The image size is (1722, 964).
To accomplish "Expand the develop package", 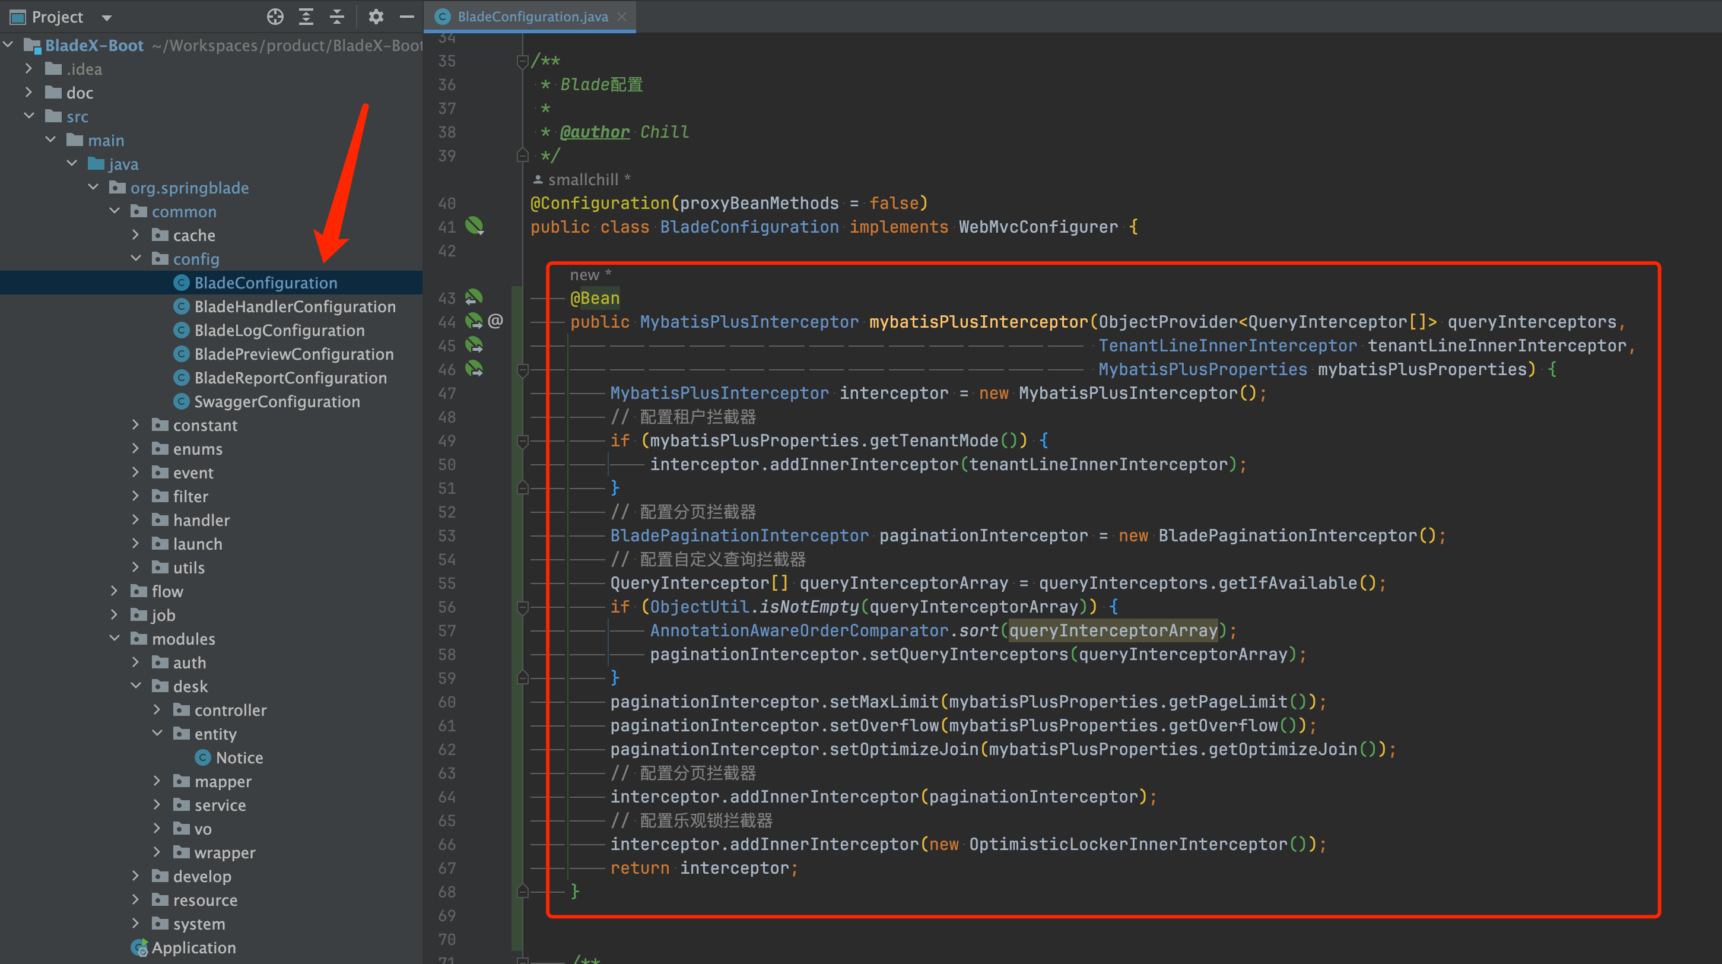I will coord(136,876).
